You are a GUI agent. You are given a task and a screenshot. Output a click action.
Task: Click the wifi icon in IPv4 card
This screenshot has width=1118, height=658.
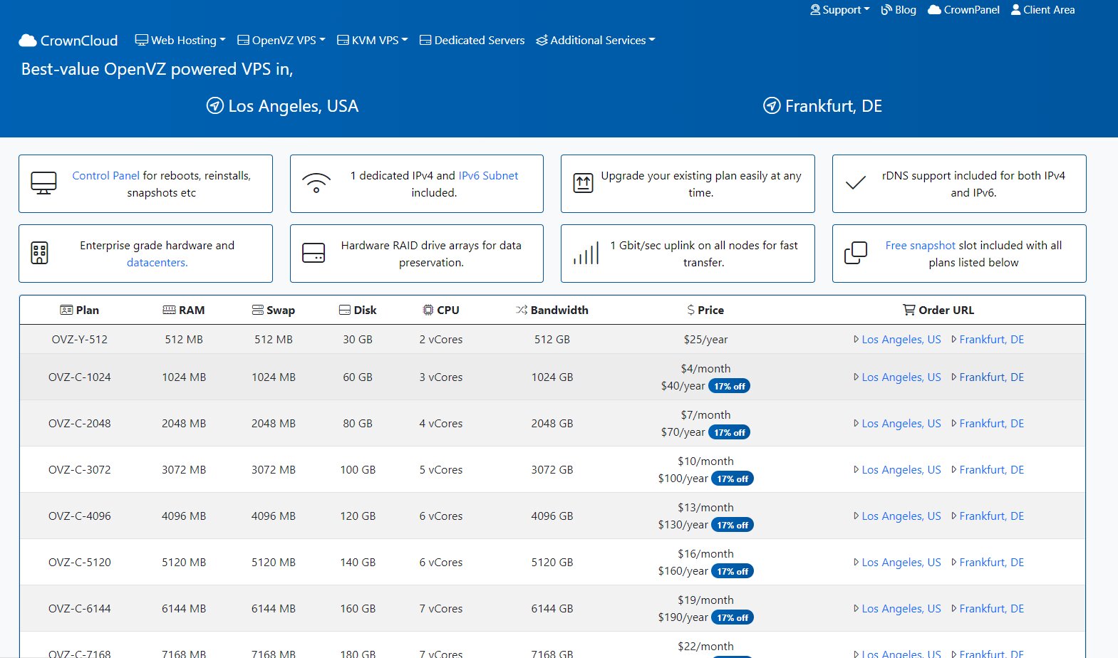[316, 183]
